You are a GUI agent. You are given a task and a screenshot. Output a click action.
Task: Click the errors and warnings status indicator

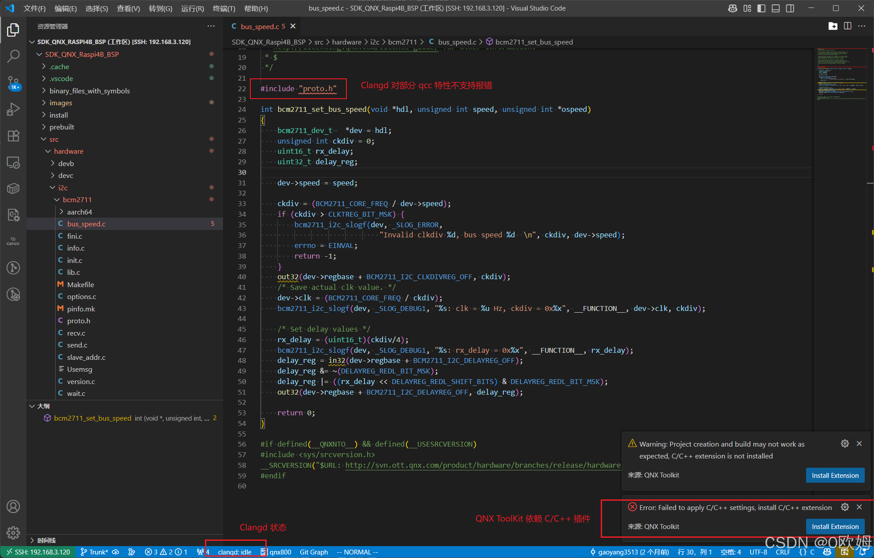[x=166, y=552]
